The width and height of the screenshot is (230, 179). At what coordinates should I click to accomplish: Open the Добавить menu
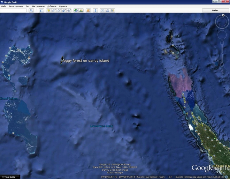52,6
